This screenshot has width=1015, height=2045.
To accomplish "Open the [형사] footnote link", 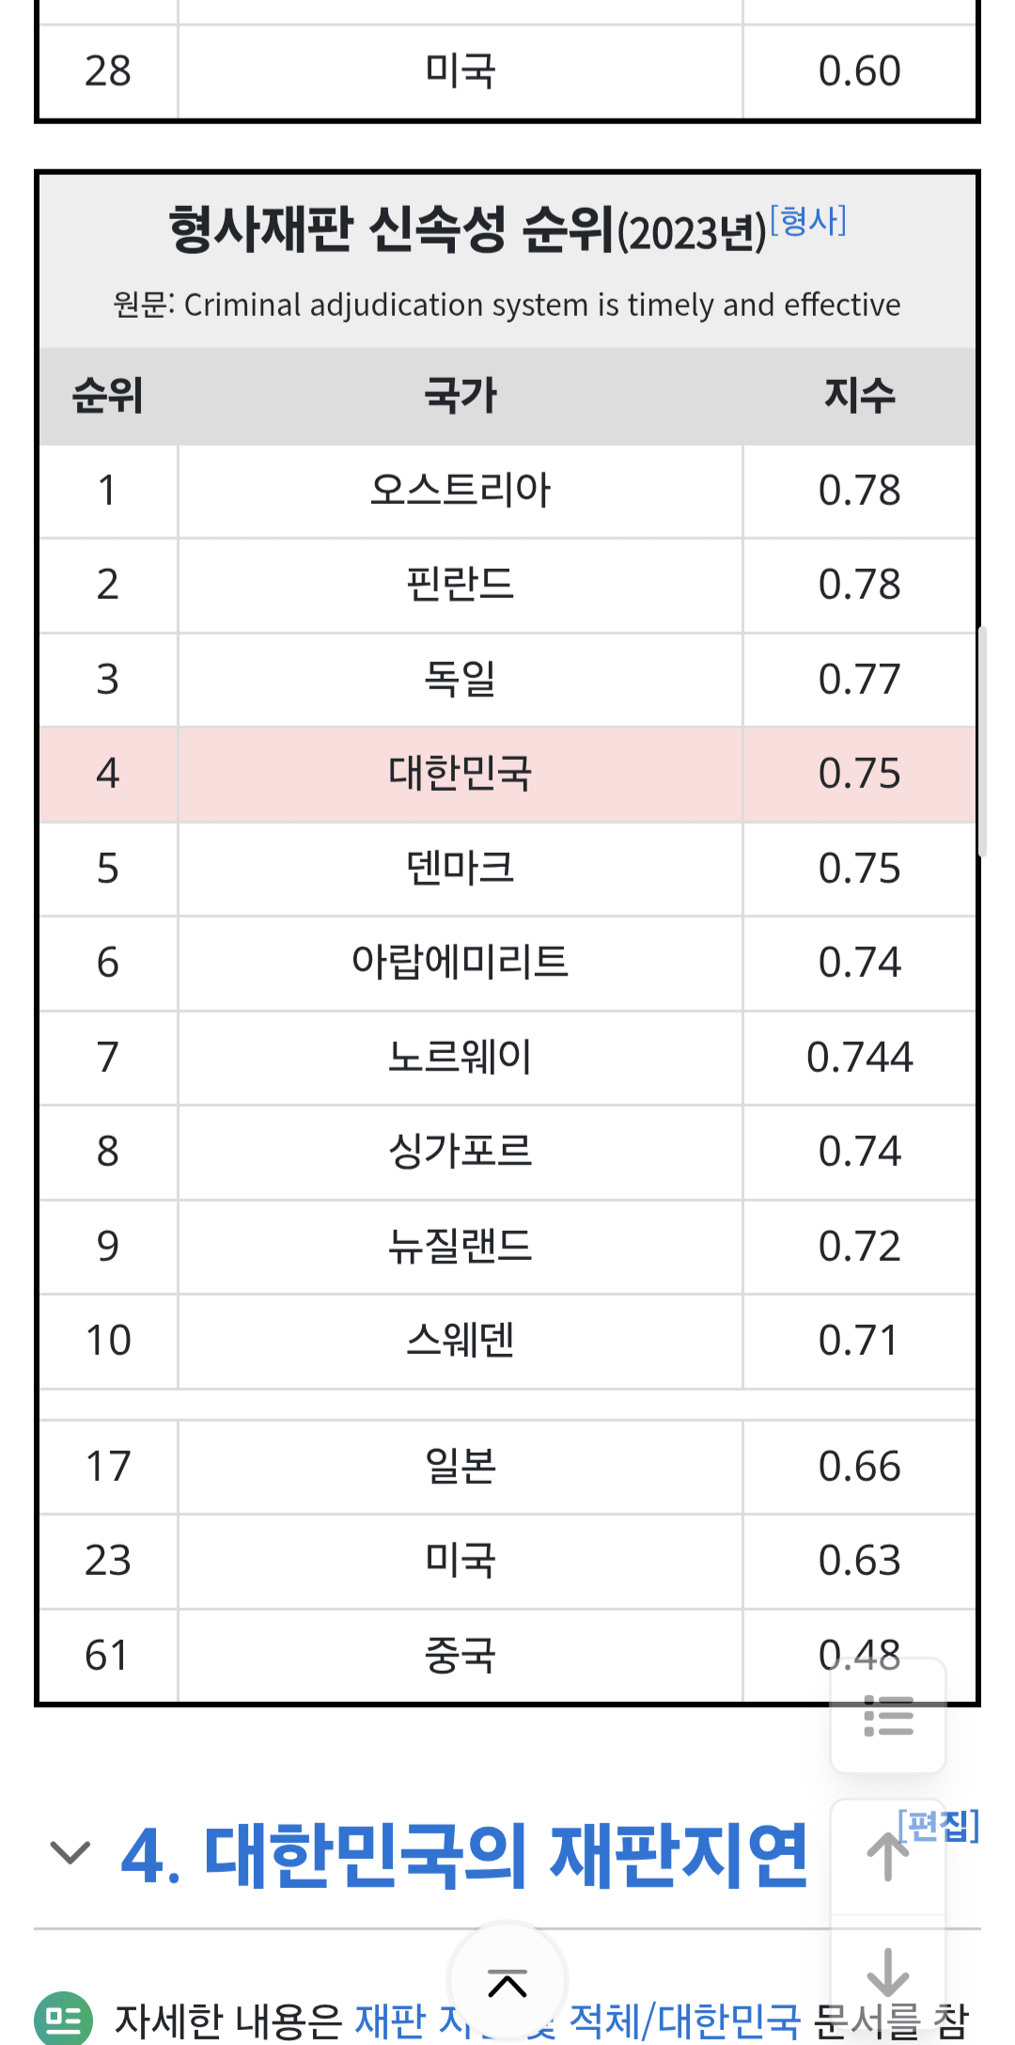I will point(808,221).
